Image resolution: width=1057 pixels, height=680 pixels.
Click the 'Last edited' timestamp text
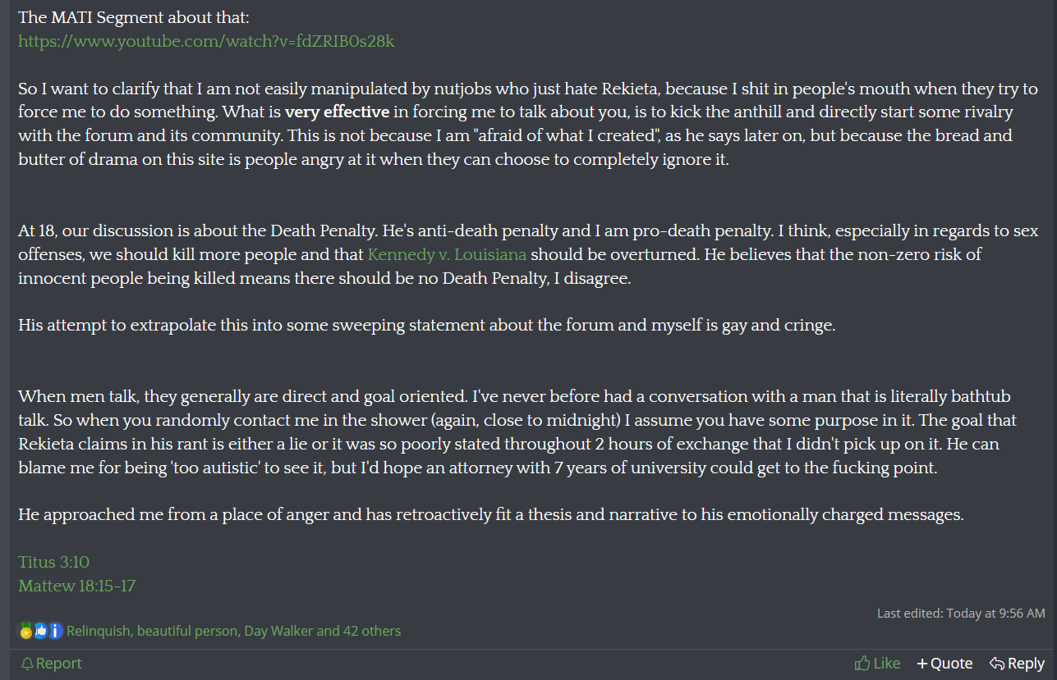point(961,613)
